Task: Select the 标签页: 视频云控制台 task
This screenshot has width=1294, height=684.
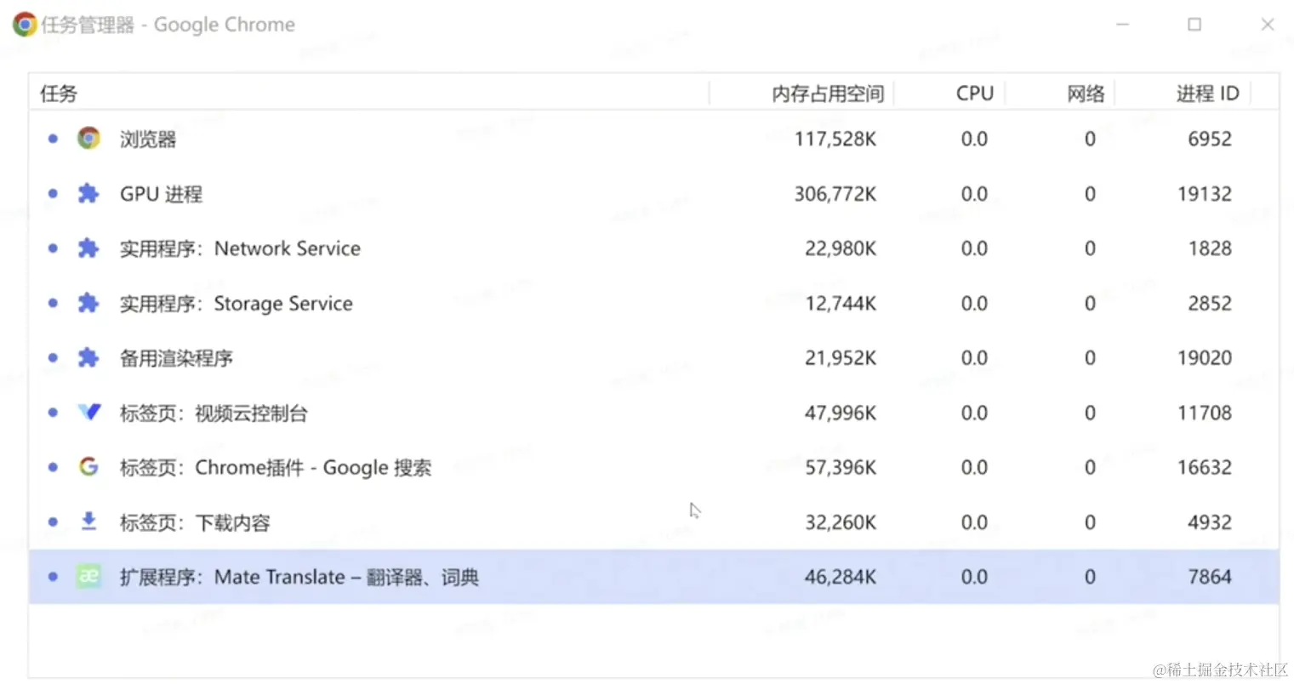Action: (214, 413)
